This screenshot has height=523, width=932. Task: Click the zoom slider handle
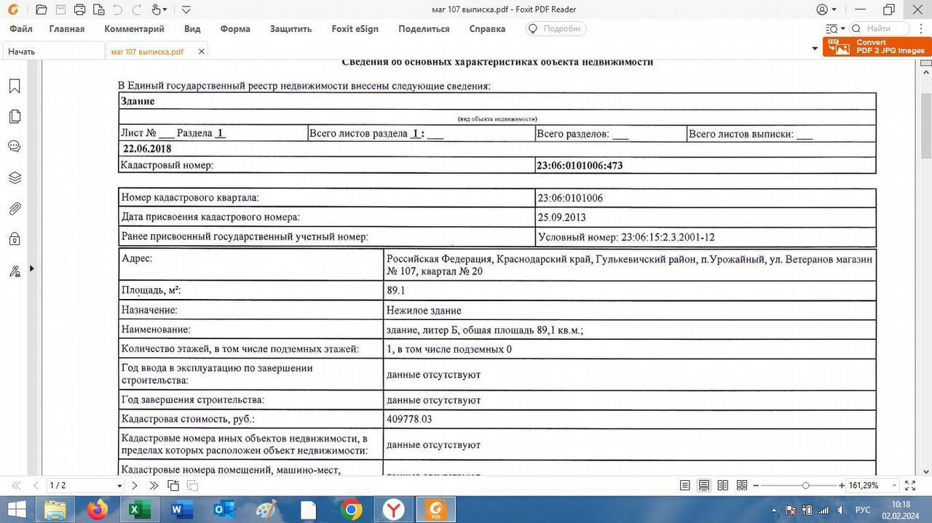point(805,485)
